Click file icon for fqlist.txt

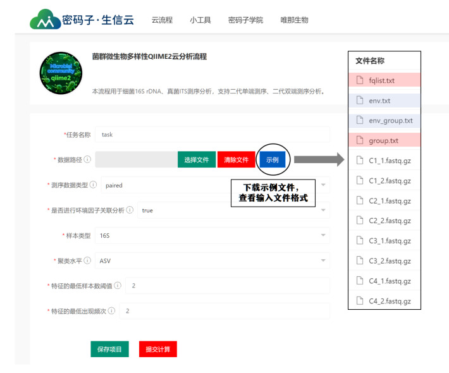pyautogui.click(x=360, y=80)
